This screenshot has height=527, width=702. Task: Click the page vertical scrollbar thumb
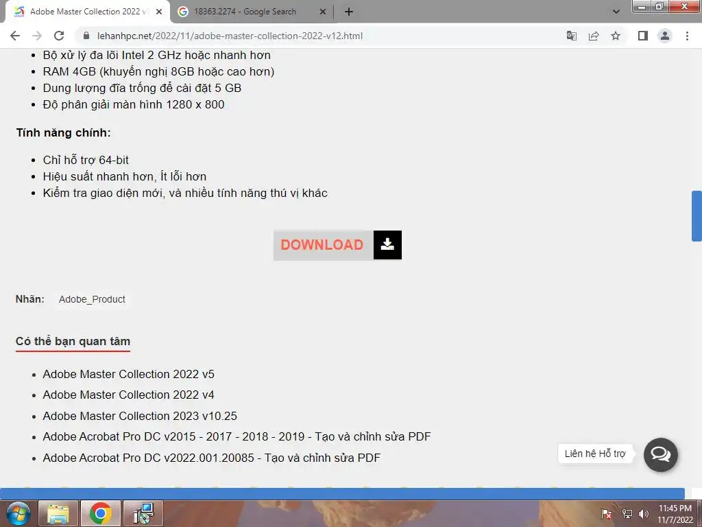(x=697, y=216)
